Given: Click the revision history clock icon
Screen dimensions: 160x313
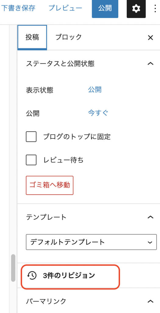Looking at the screenshot, I should click(x=32, y=276).
